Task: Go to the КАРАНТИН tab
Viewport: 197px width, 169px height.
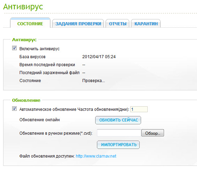Action: (x=146, y=24)
